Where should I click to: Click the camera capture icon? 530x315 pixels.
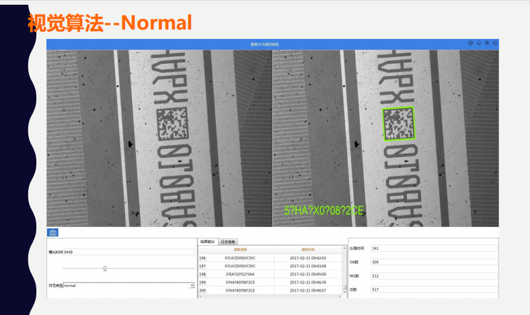pyautogui.click(x=53, y=232)
